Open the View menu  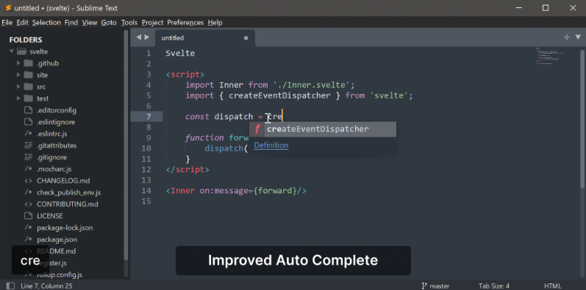click(90, 23)
